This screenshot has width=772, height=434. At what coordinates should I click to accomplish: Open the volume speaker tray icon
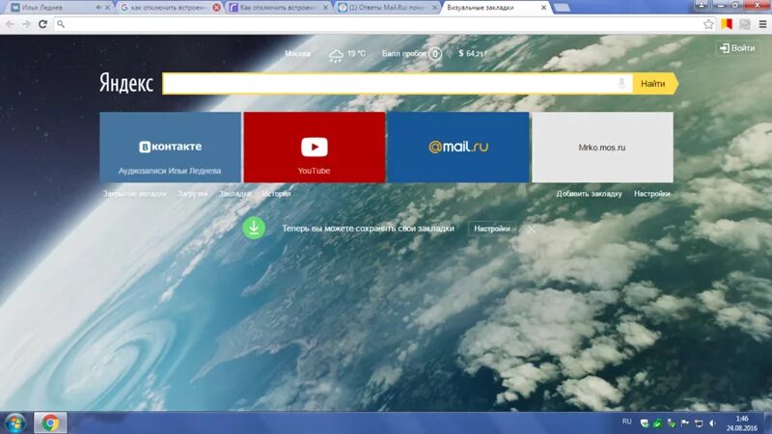712,423
